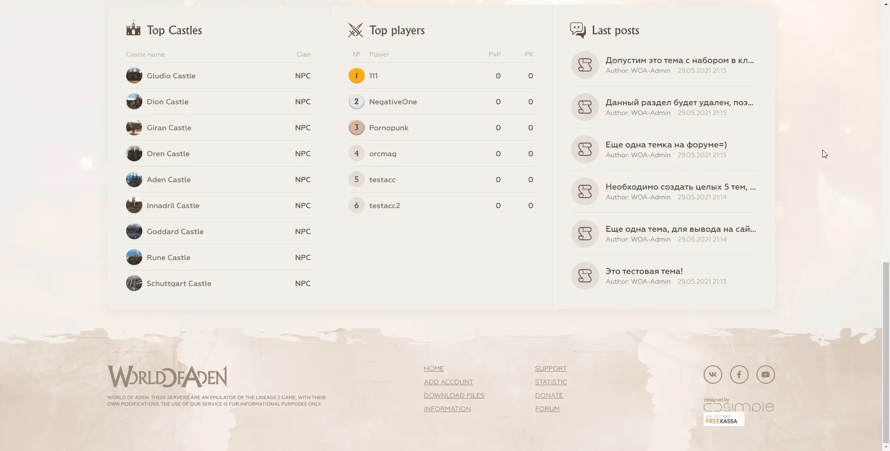This screenshot has width=890, height=451.
Task: Open the FreeKassa payment badge
Action: pyautogui.click(x=723, y=419)
